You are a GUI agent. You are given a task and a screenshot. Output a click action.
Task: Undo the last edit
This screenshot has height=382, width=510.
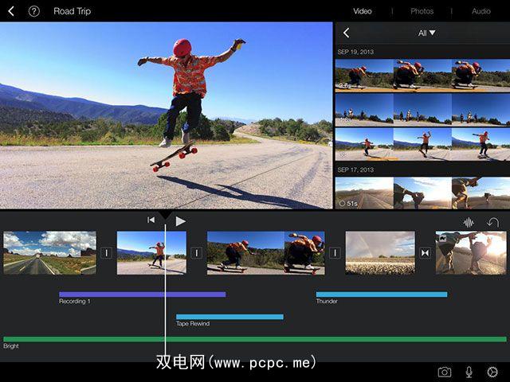click(492, 223)
